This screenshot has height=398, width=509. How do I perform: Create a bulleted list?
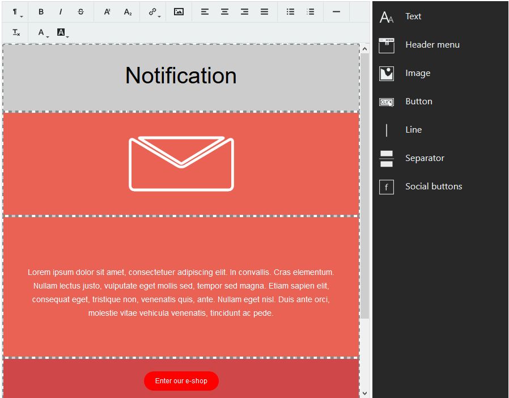pyautogui.click(x=290, y=11)
